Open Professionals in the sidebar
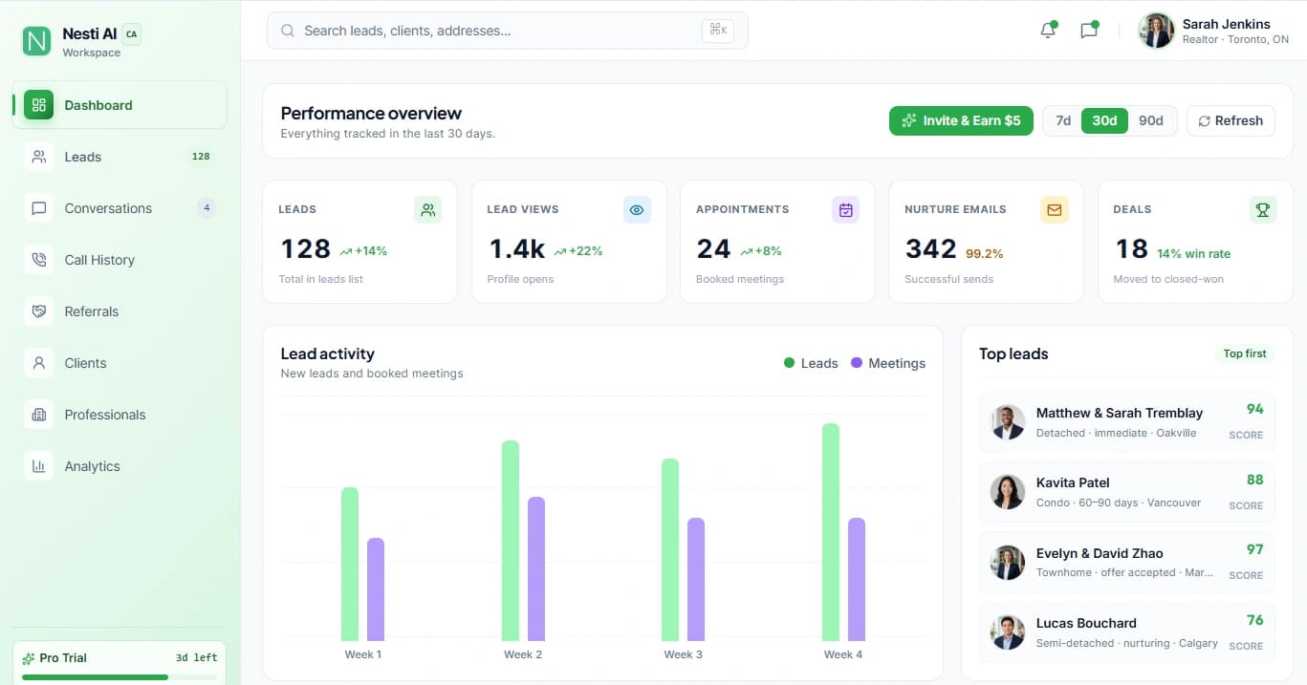This screenshot has width=1307, height=685. (x=120, y=415)
